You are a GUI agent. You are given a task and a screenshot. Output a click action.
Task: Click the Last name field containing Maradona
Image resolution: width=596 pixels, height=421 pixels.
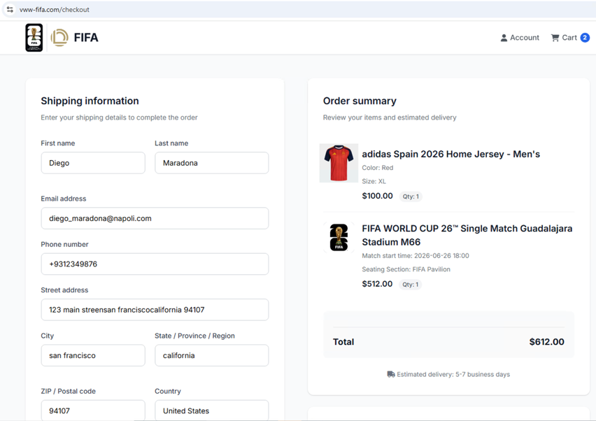coord(211,163)
